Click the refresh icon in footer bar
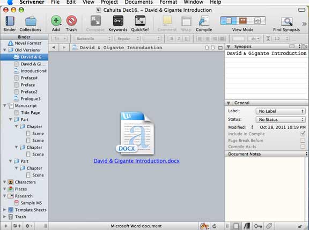The image size is (309, 230). tap(214, 226)
